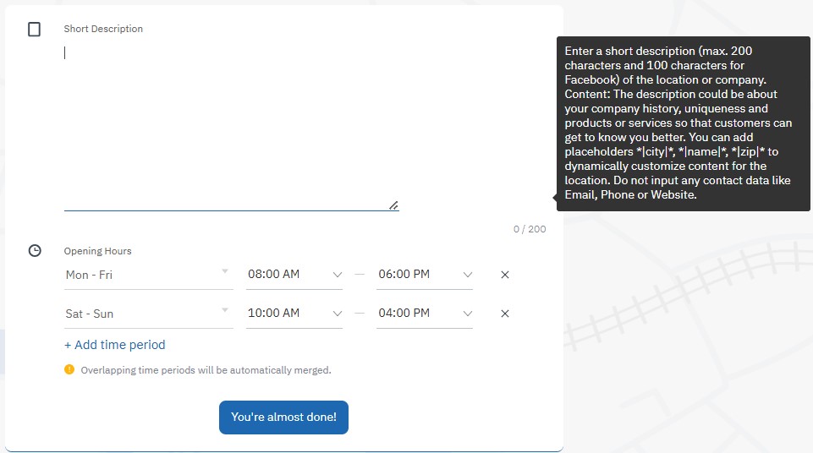Click the overlapping time periods notice text
The image size is (813, 453).
coord(206,370)
